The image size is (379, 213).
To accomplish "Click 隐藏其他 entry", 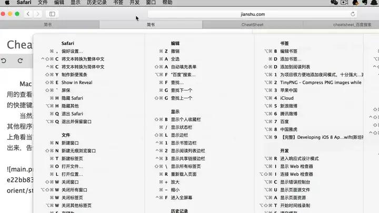I will [x=70, y=106].
